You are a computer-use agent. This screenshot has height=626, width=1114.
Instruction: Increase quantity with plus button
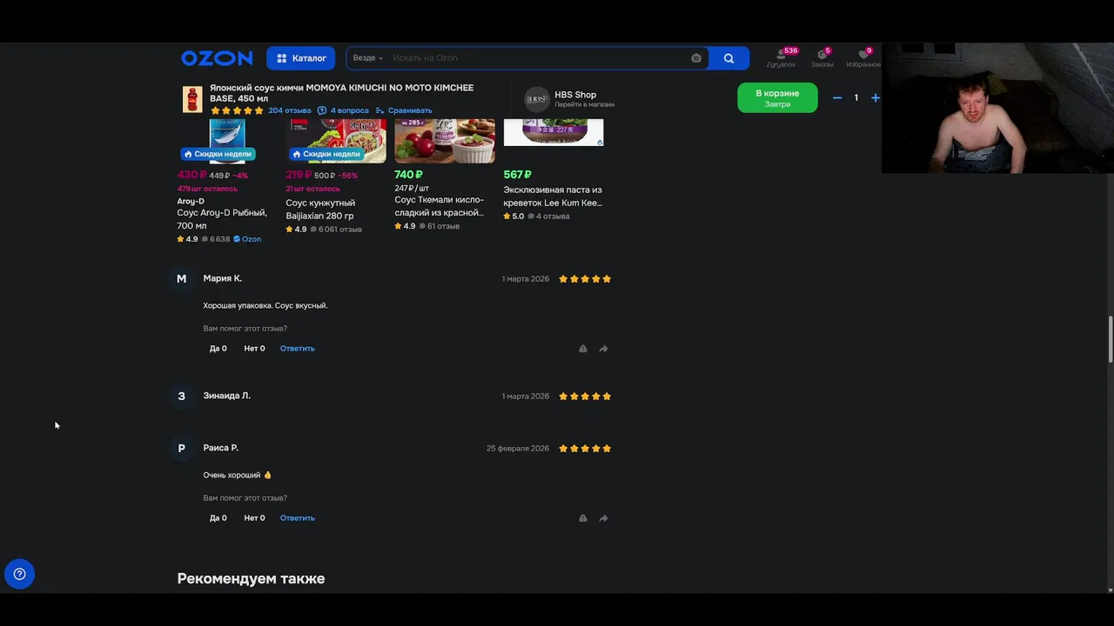click(876, 97)
